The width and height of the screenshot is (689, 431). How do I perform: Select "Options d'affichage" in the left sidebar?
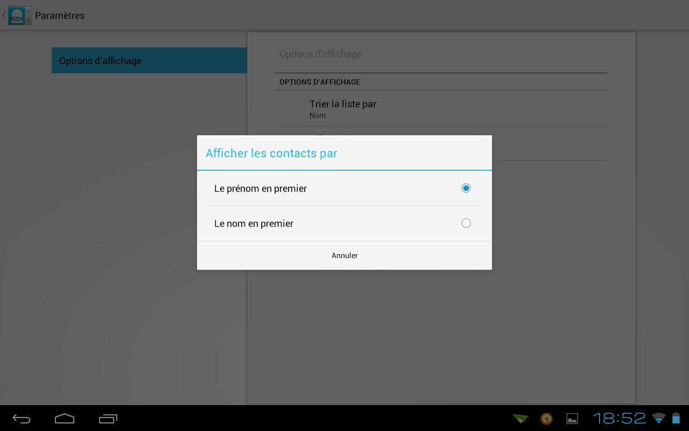tap(149, 60)
